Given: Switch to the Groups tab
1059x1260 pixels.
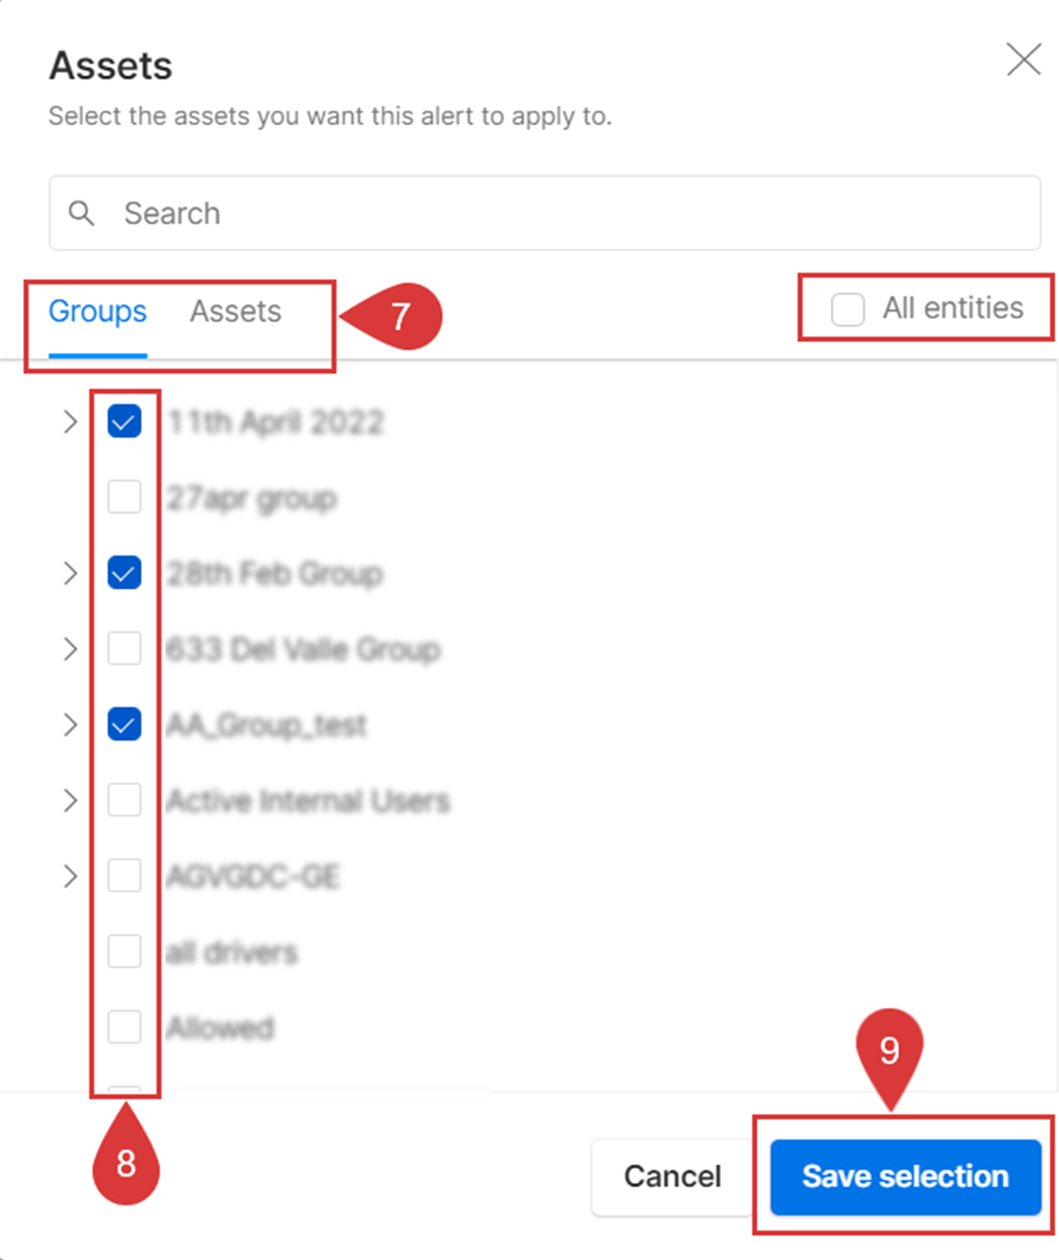Looking at the screenshot, I should pos(98,312).
